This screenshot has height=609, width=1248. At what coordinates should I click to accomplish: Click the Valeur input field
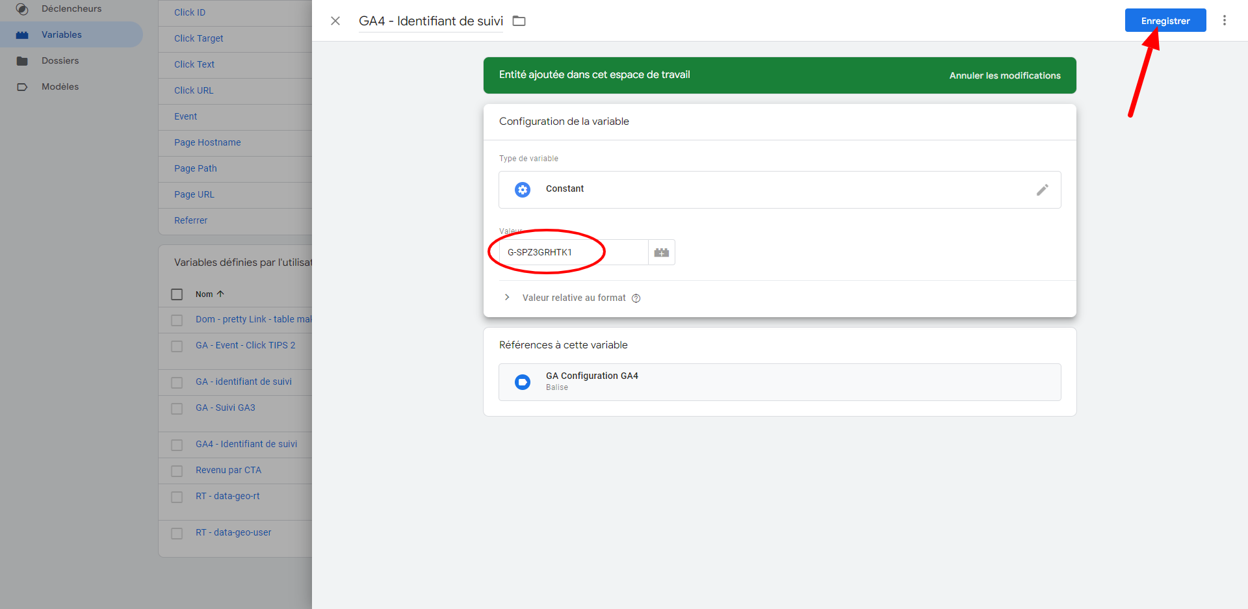(573, 252)
